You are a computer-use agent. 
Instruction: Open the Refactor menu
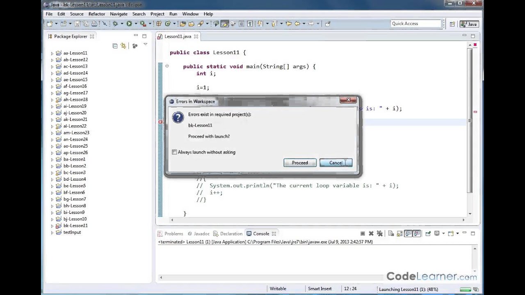(96, 14)
